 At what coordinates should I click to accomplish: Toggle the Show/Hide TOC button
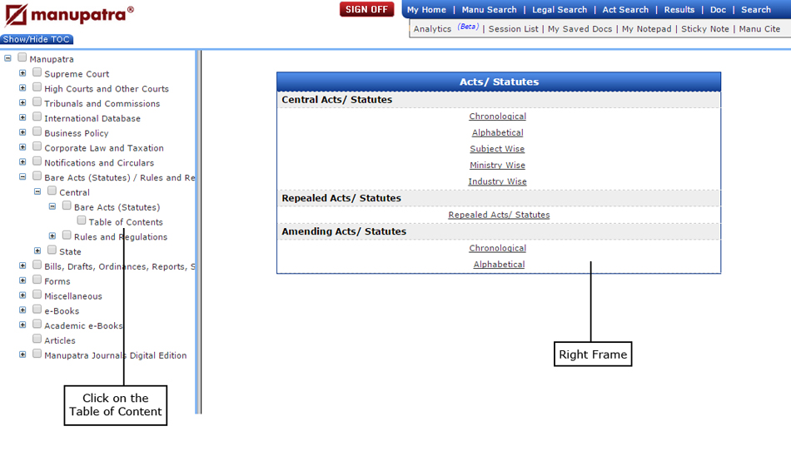(37, 39)
